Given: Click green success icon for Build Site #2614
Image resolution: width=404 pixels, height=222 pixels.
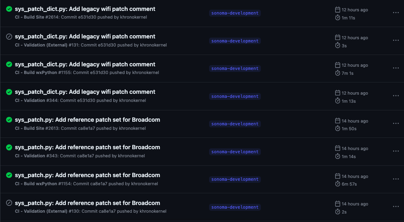Looking at the screenshot, I should (x=9, y=9).
